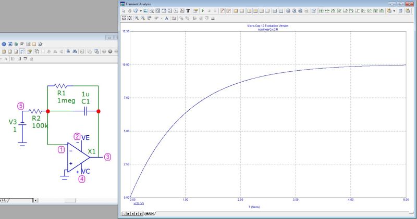Click the page-with-pencil icon in schematic toolbar
417x219 pixels.
40,44
